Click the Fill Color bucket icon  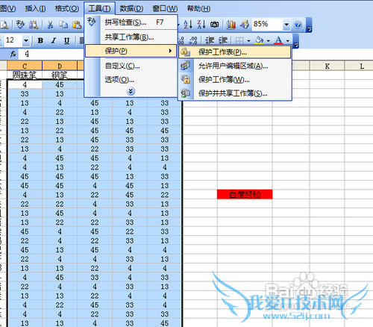click(x=259, y=40)
